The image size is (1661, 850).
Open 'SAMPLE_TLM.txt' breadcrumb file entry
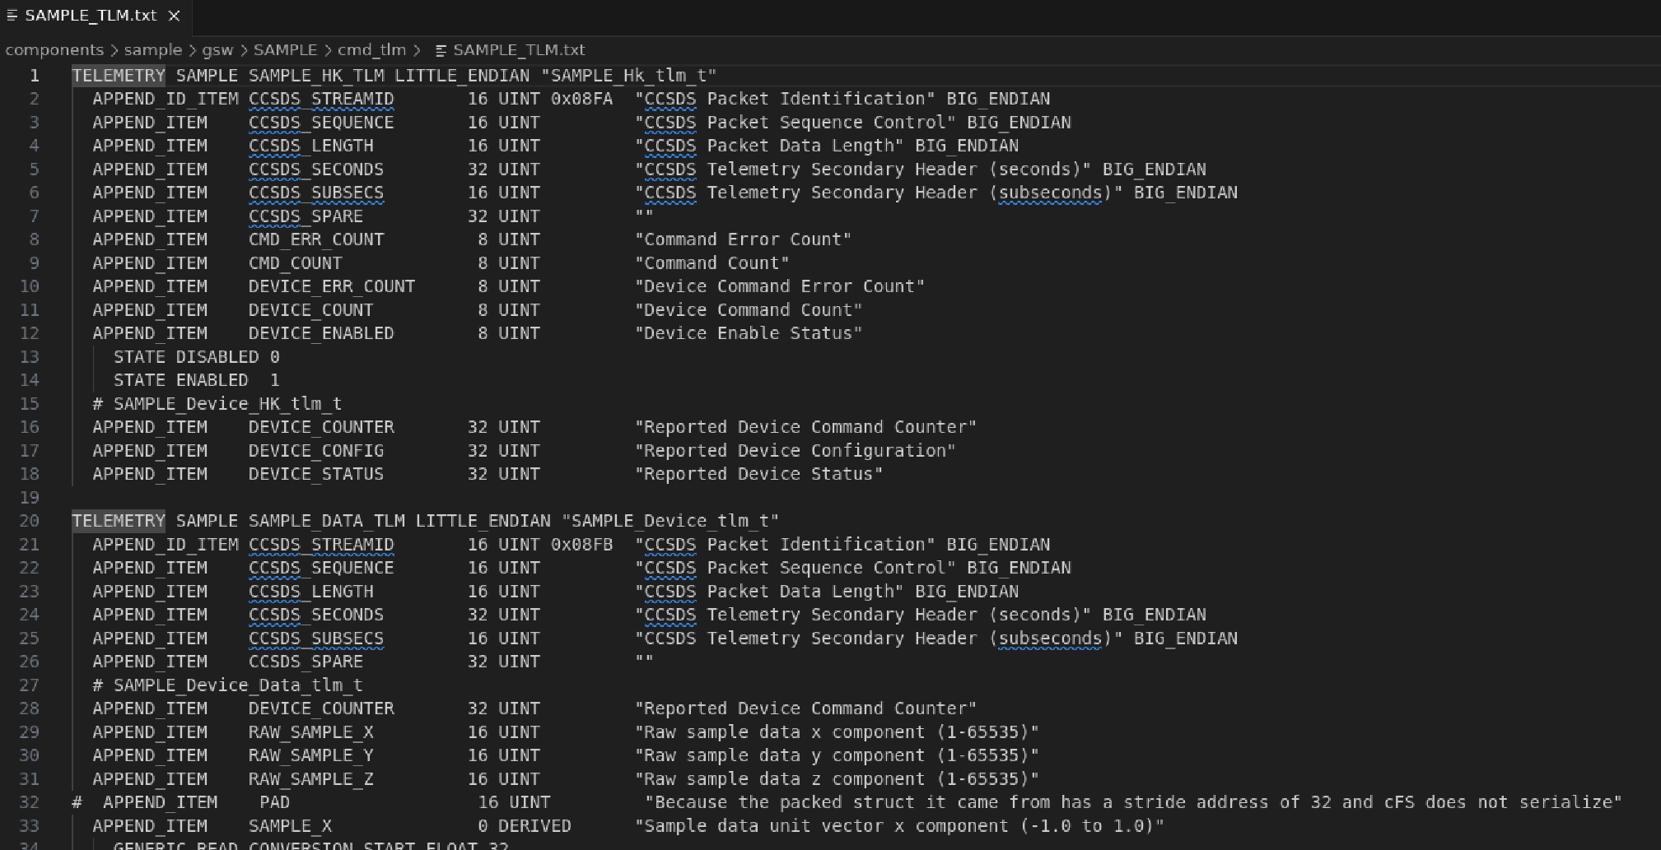[519, 50]
